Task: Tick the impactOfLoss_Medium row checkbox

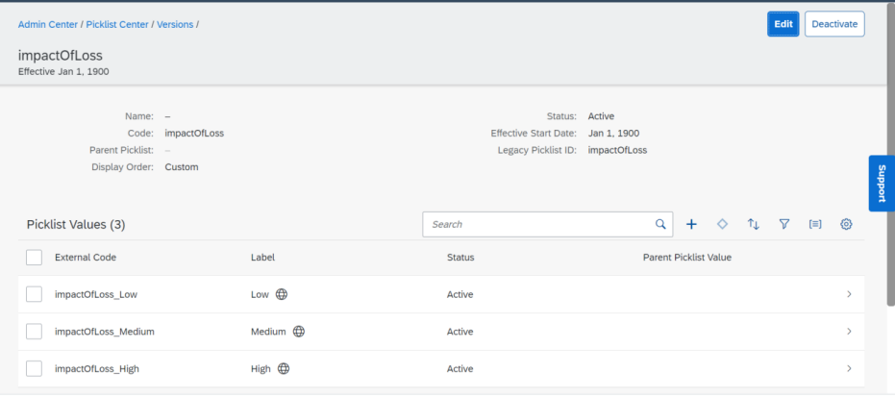Action: 35,332
